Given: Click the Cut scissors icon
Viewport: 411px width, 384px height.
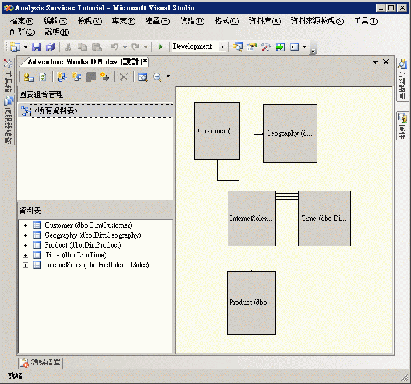Looking at the screenshot, I should click(68, 47).
